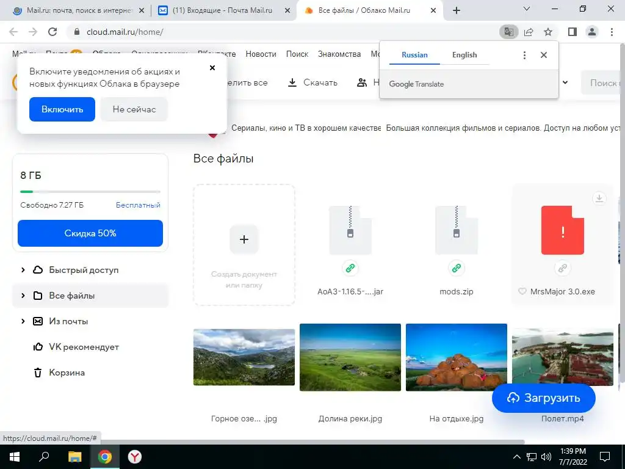Click the Google Translate icon in address bar
The width and height of the screenshot is (625, 469).
[509, 32]
